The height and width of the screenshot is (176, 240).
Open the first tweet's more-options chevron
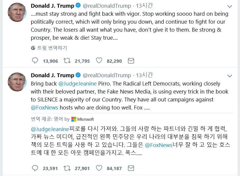(x=230, y=6)
